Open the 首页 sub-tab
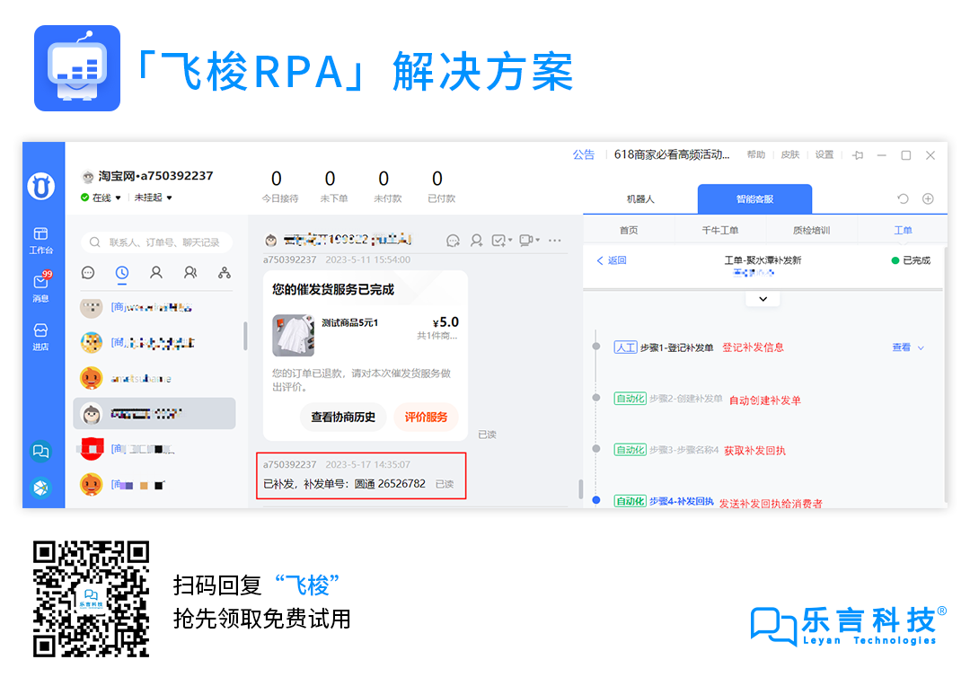This screenshot has width=970, height=686. coord(629,230)
